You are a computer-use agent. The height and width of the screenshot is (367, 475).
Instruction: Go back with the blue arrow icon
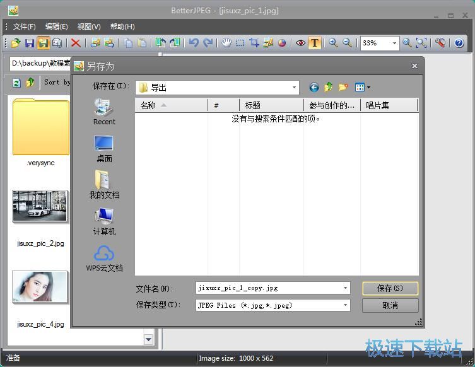click(x=314, y=88)
